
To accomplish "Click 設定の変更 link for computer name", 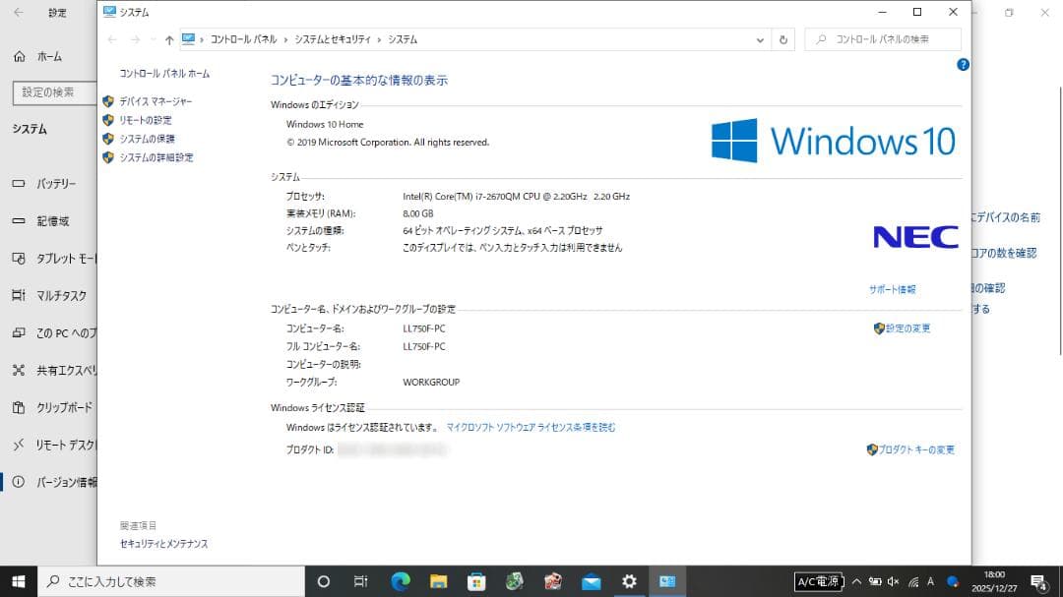I will tap(907, 328).
